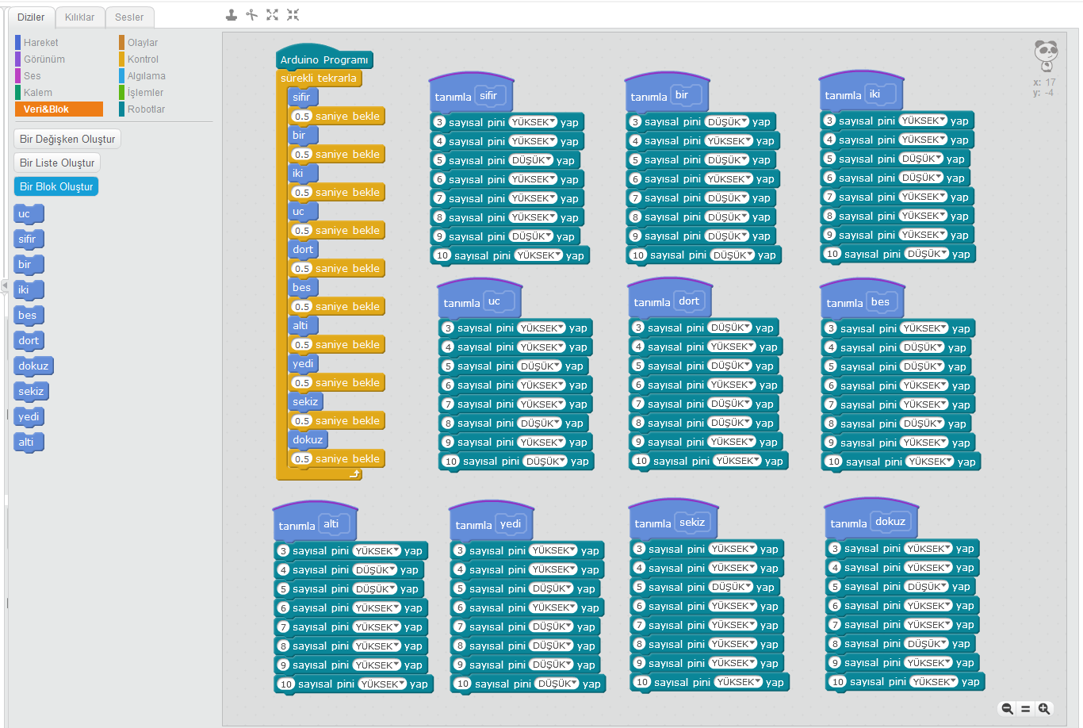The height and width of the screenshot is (728, 1083).
Task: Zoom out the scripts area
Action: [x=1007, y=709]
